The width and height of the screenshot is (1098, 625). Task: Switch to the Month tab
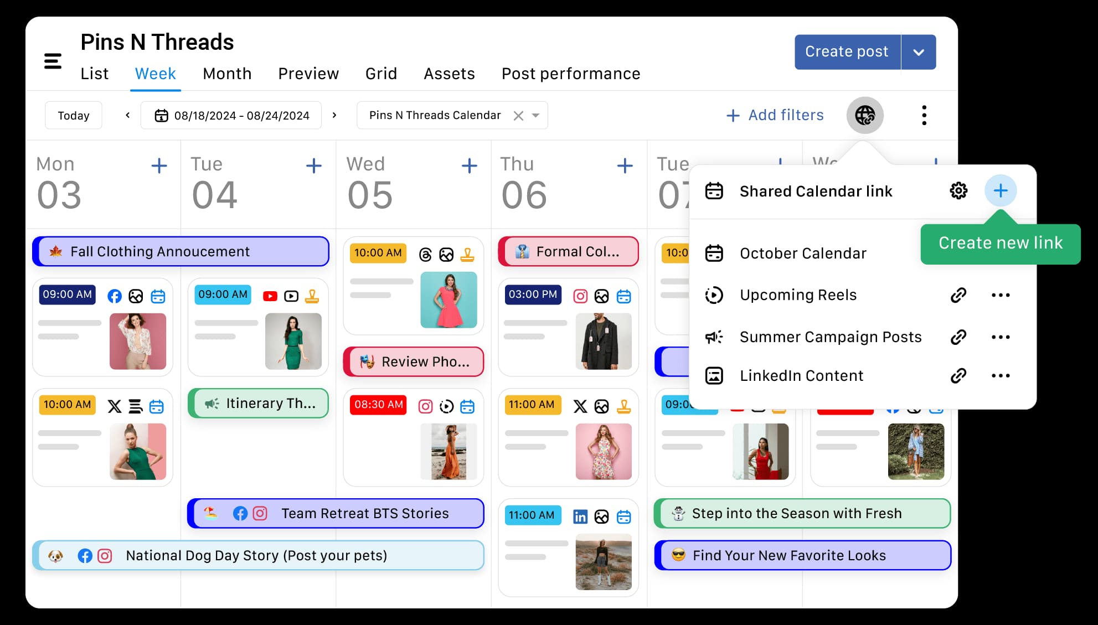227,74
